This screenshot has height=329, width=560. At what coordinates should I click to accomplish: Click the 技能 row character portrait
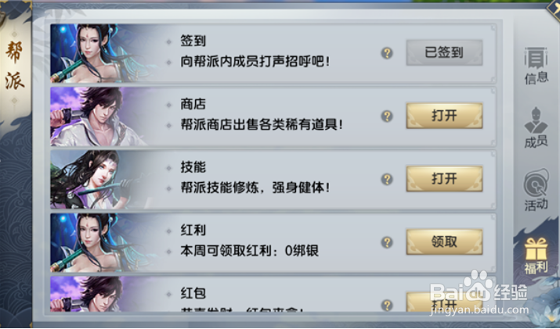[x=100, y=179]
